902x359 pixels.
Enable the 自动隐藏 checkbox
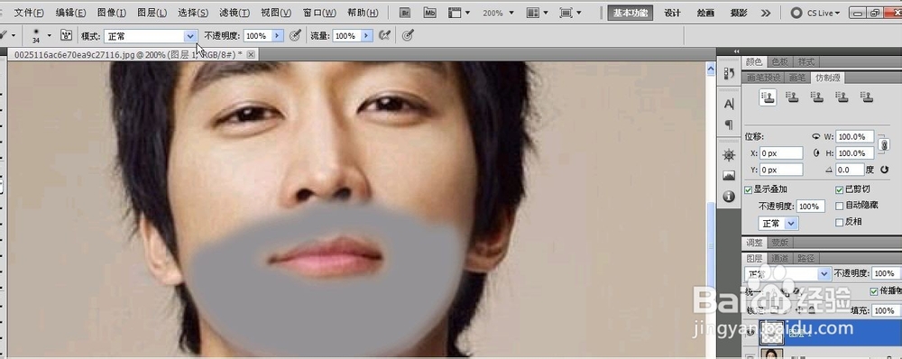[x=839, y=206]
